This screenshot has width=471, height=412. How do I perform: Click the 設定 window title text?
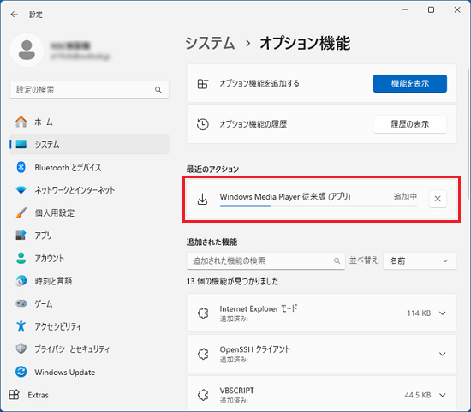pyautogui.click(x=35, y=14)
